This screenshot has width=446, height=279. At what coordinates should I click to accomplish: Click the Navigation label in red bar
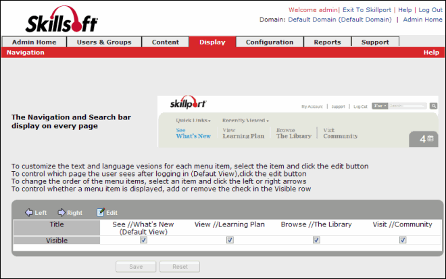(25, 53)
